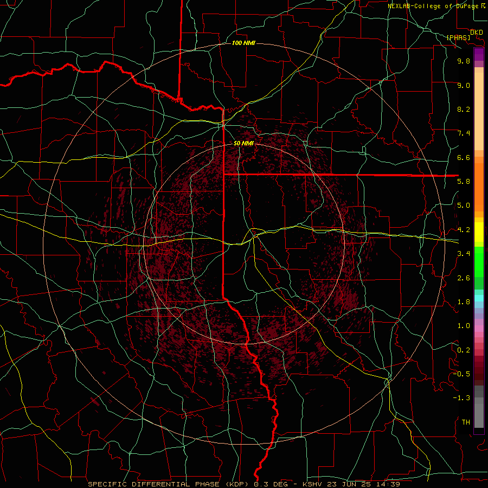Click the 7.4 value on color scale
The height and width of the screenshot is (488, 488).
(464, 133)
